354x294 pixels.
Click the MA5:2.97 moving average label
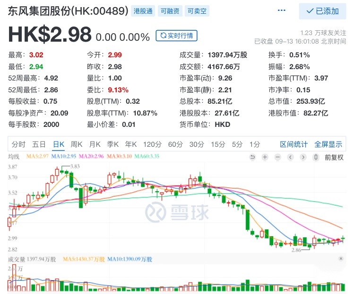point(37,156)
